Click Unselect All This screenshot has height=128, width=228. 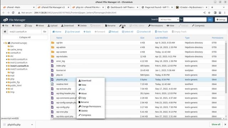(x=144, y=32)
